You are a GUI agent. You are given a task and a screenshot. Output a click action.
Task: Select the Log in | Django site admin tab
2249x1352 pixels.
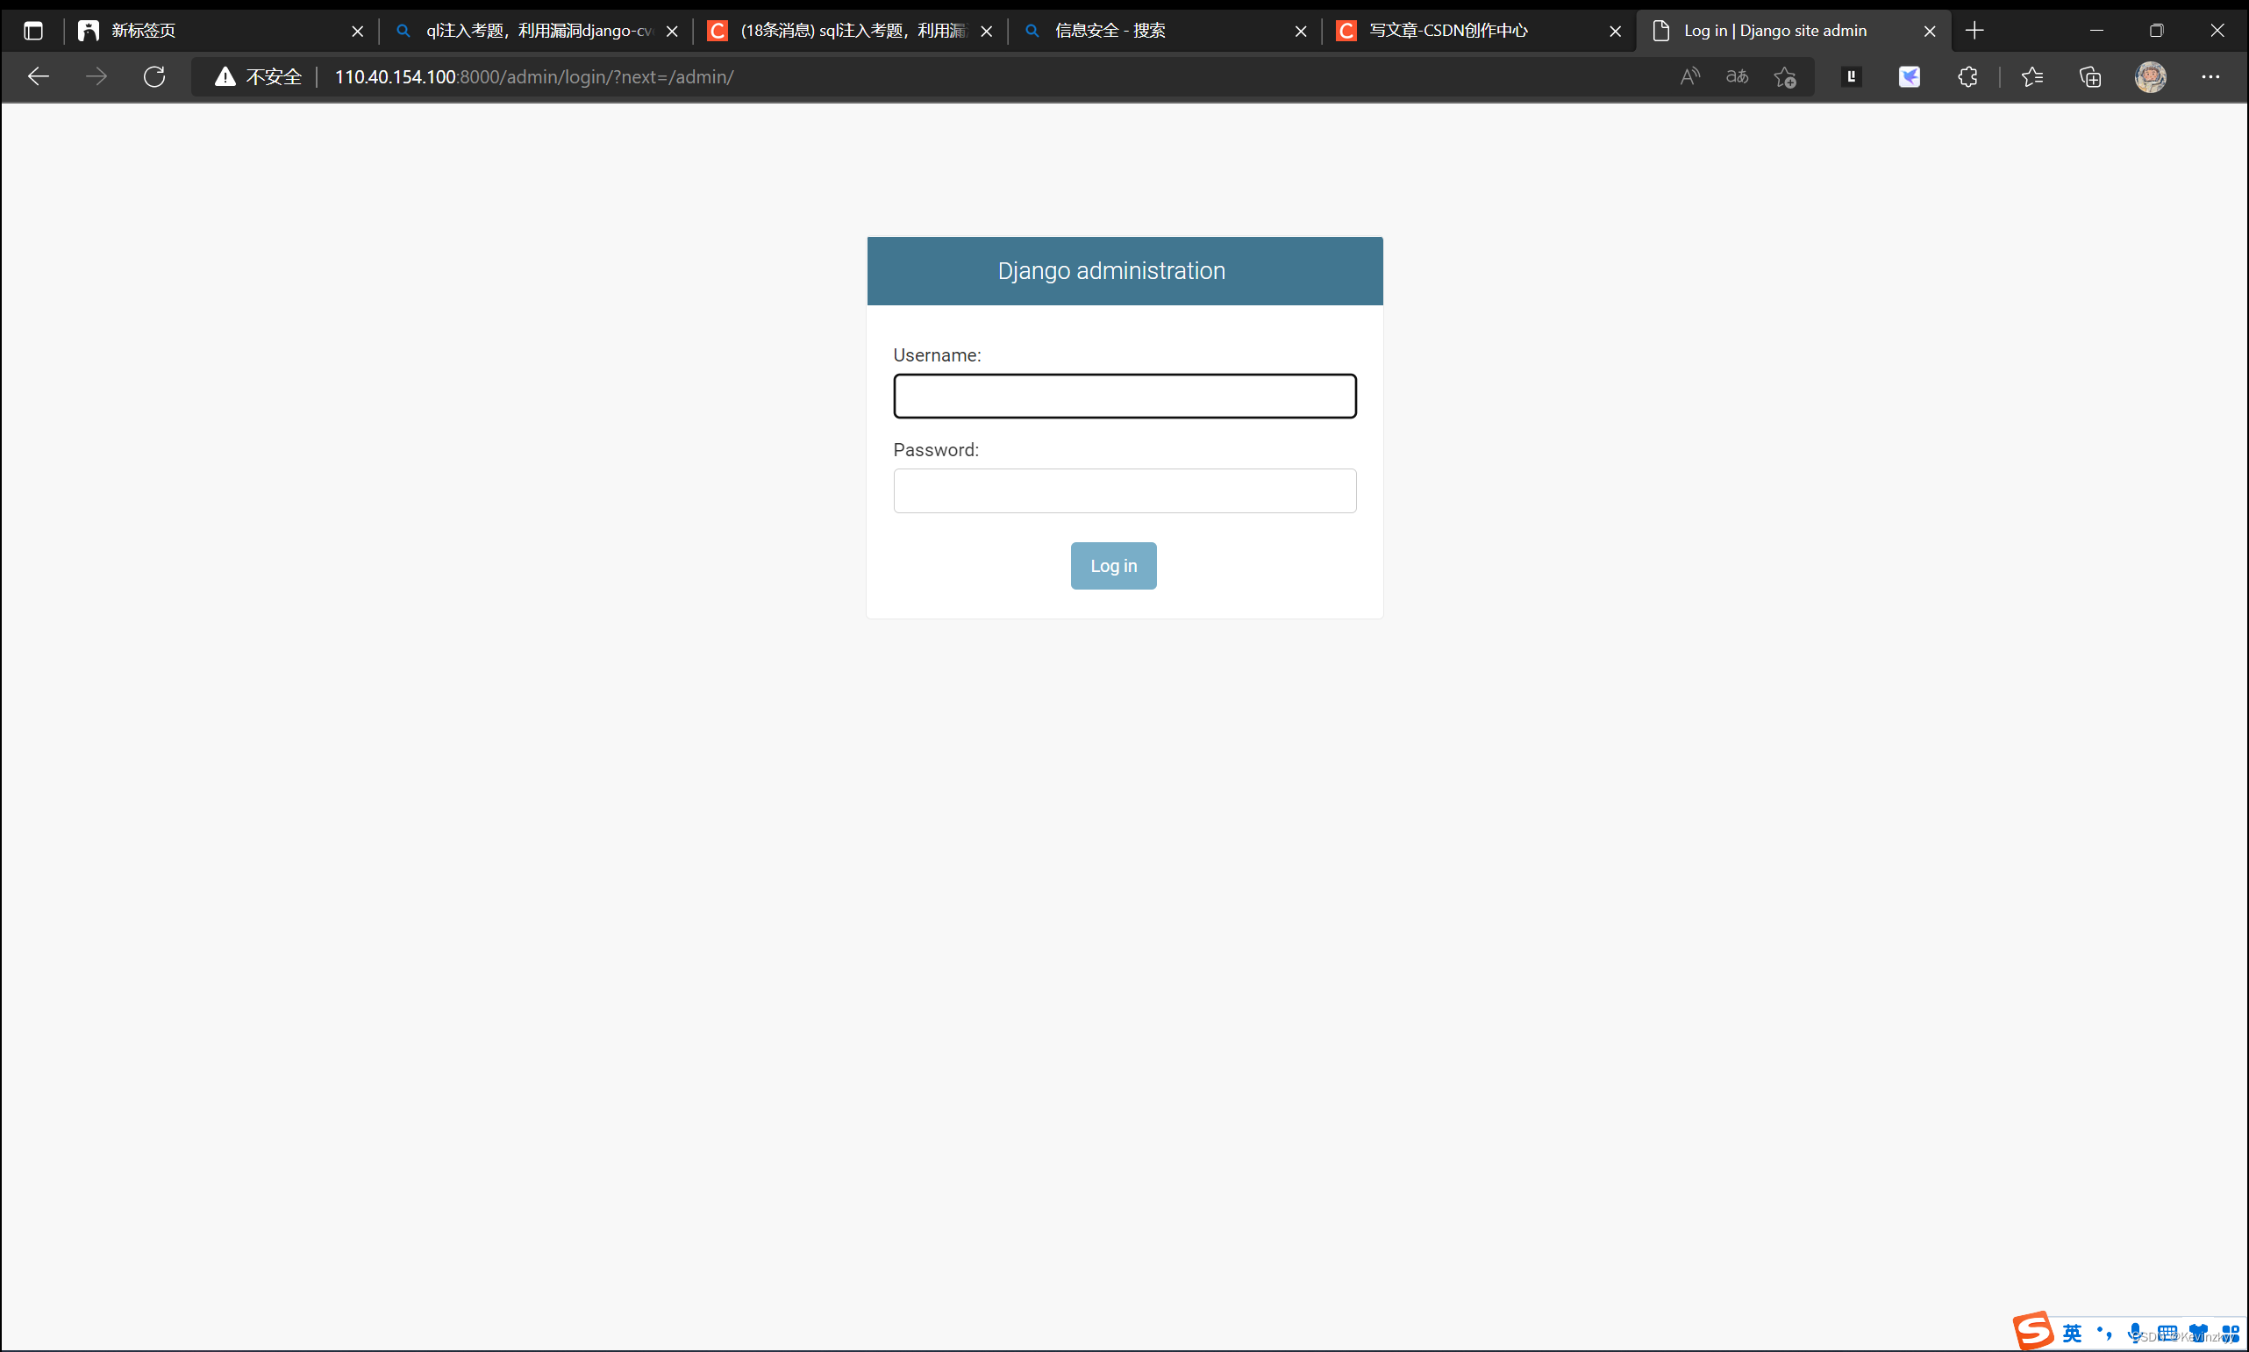(1793, 31)
